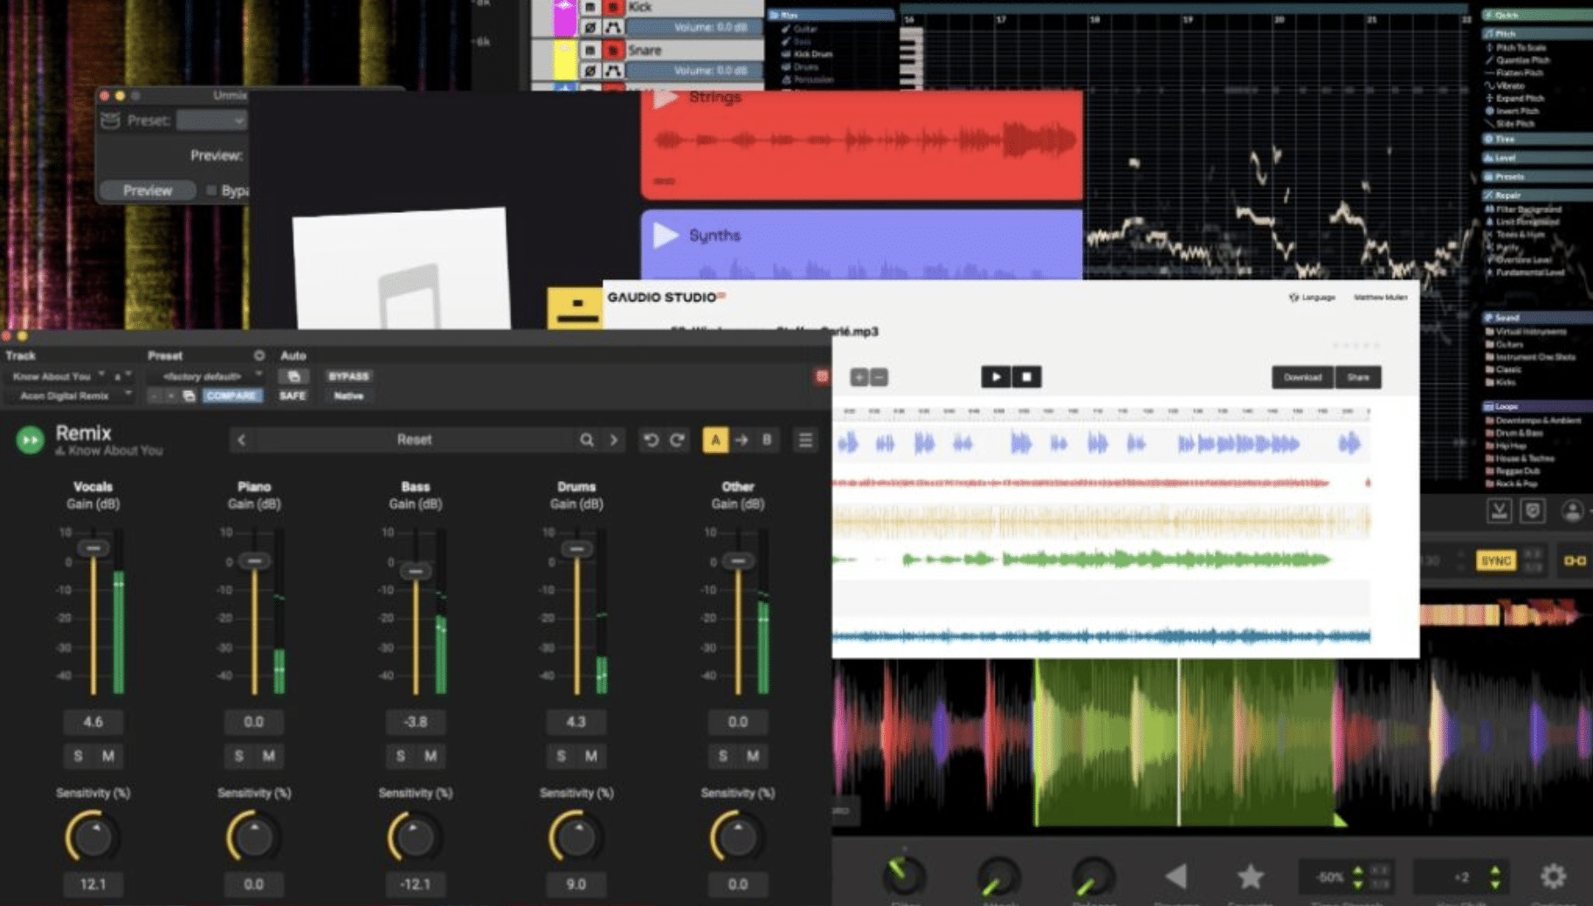Viewport: 1593px width, 906px height.
Task: Click the Native button
Action: tap(348, 395)
